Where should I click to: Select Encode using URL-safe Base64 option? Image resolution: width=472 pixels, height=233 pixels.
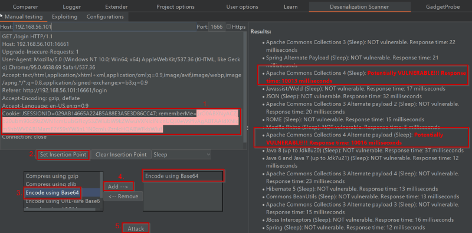tap(63, 201)
